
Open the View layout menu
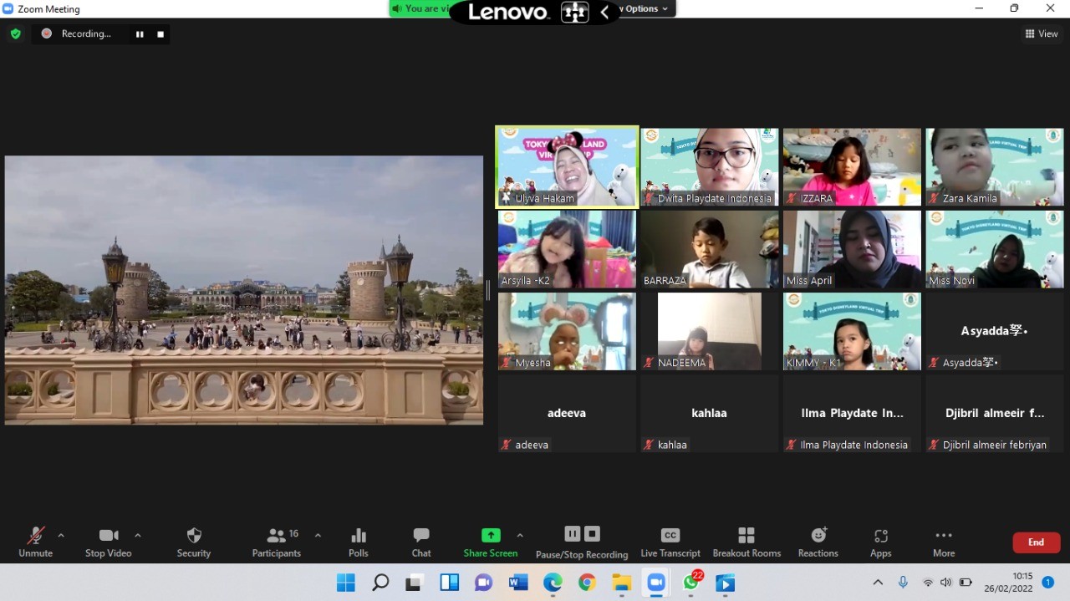(x=1042, y=34)
